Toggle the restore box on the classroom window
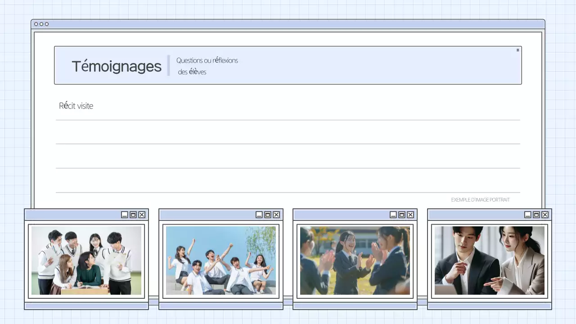This screenshot has height=324, width=576. point(133,215)
